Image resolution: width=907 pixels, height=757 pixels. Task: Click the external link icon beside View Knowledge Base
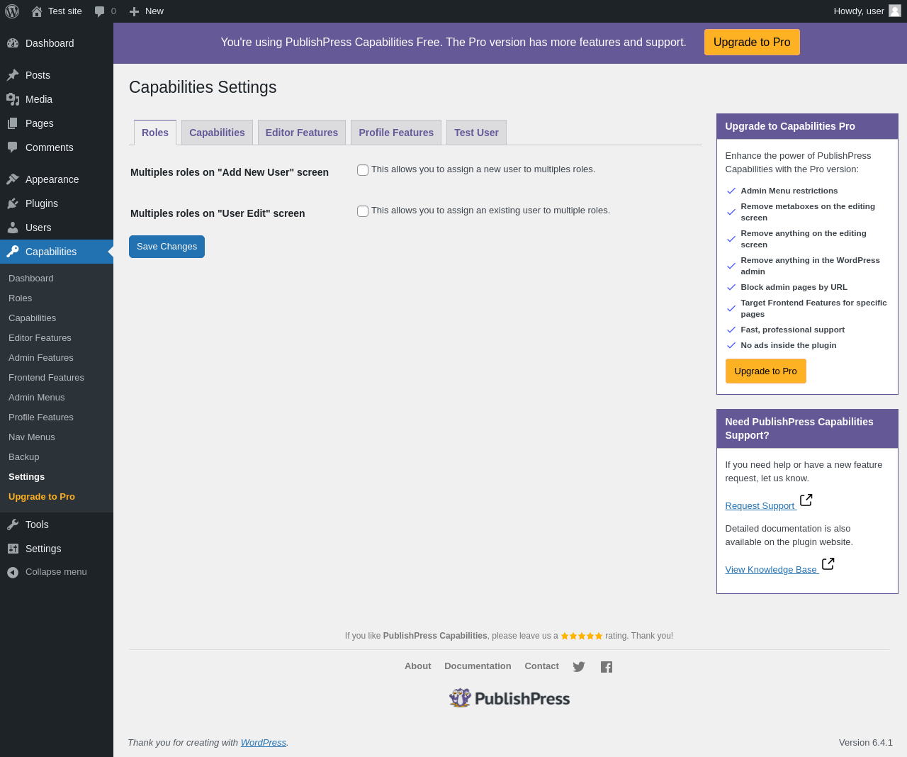tap(828, 564)
